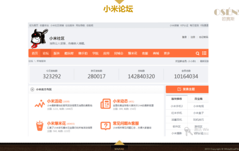
Task: Click the 小米社区 site title
Action: point(57,39)
